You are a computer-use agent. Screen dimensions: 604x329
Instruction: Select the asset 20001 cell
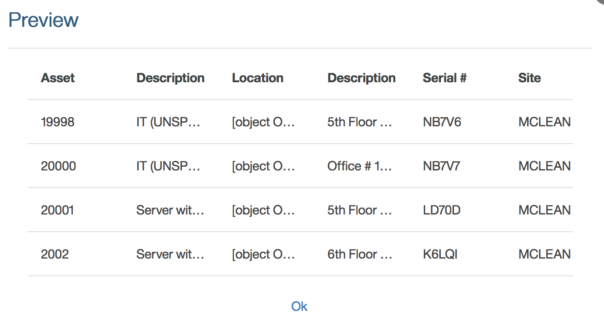[x=57, y=210]
